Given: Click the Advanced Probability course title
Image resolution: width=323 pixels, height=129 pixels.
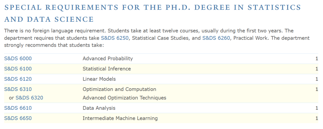Looking at the screenshot, I should 108,59.
